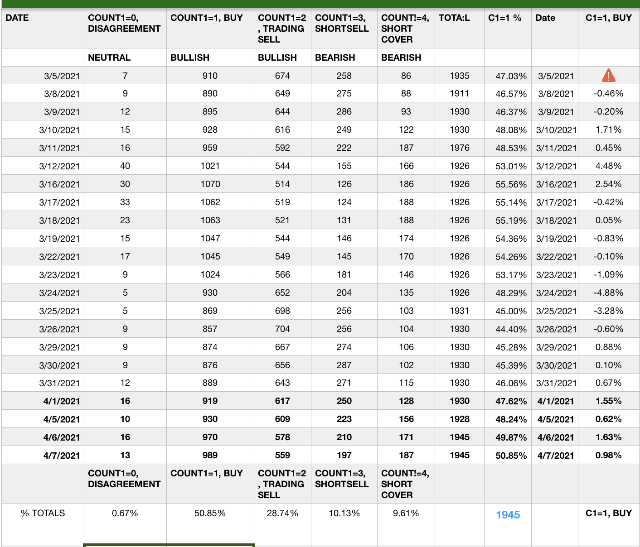Click the % TOTALS row label

coord(43,513)
